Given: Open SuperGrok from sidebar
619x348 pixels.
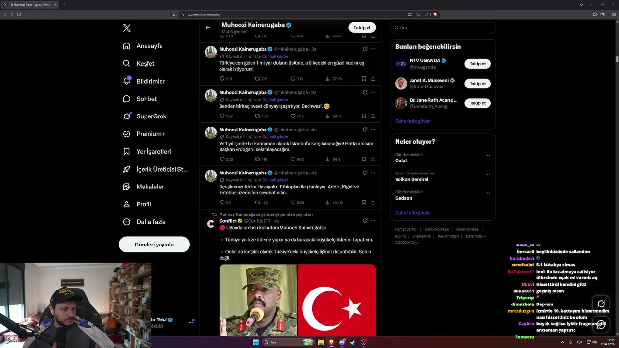Looking at the screenshot, I should coord(145,116).
